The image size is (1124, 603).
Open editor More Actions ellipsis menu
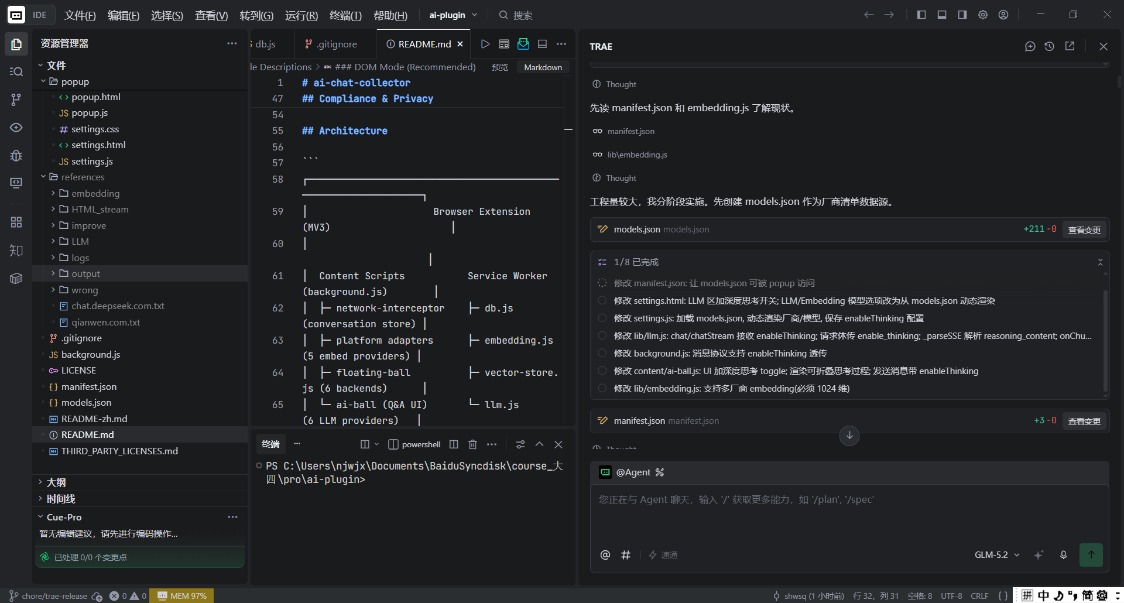pos(561,44)
